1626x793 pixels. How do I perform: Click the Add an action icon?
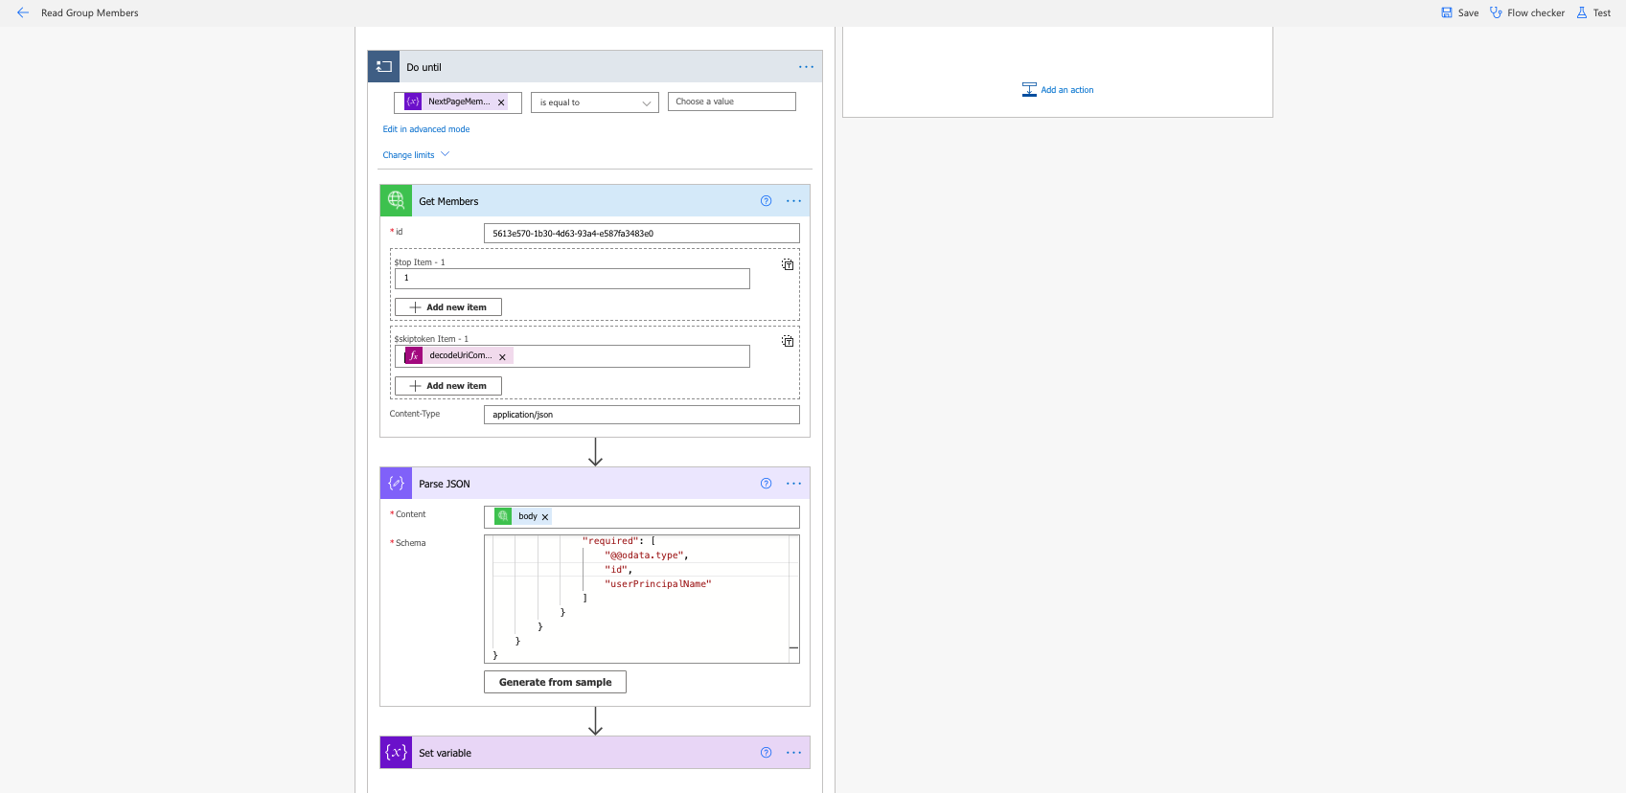click(1029, 89)
